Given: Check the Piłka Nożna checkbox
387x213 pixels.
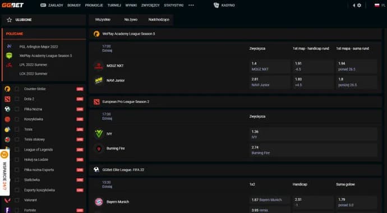Looking at the screenshot, I should coord(17,110).
